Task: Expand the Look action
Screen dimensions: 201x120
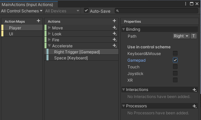Action: click(49, 34)
